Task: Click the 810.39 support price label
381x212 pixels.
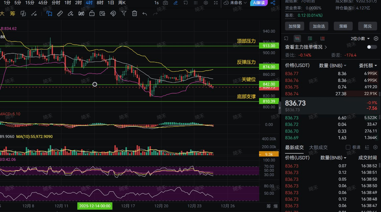Action: tap(269, 101)
